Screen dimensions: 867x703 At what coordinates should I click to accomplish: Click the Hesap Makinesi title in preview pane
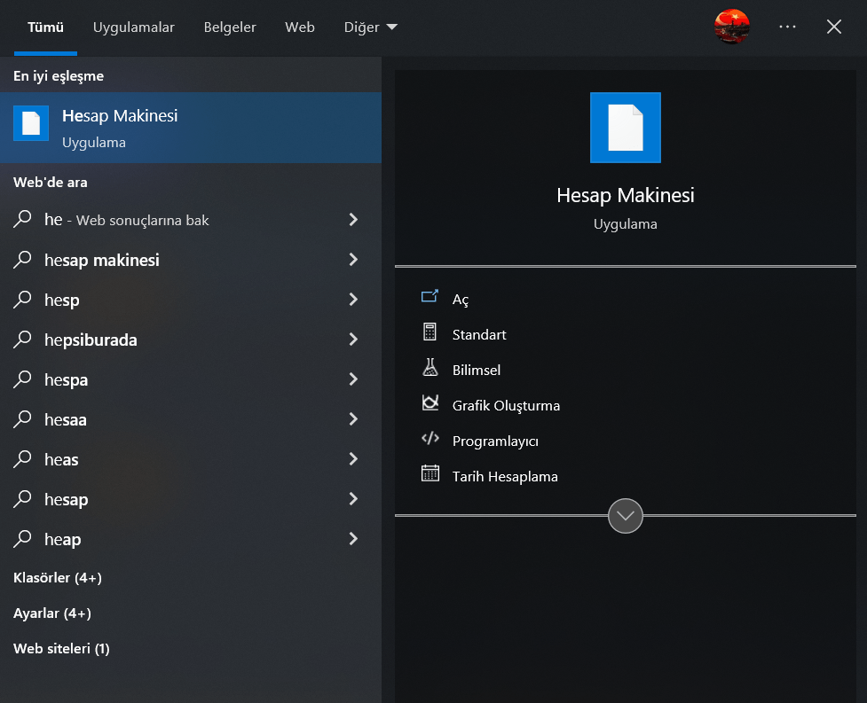tap(626, 195)
